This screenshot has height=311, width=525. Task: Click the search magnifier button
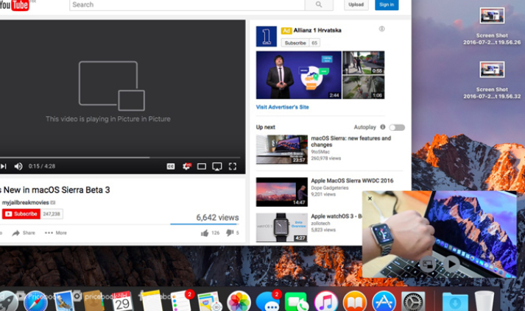[x=319, y=4]
